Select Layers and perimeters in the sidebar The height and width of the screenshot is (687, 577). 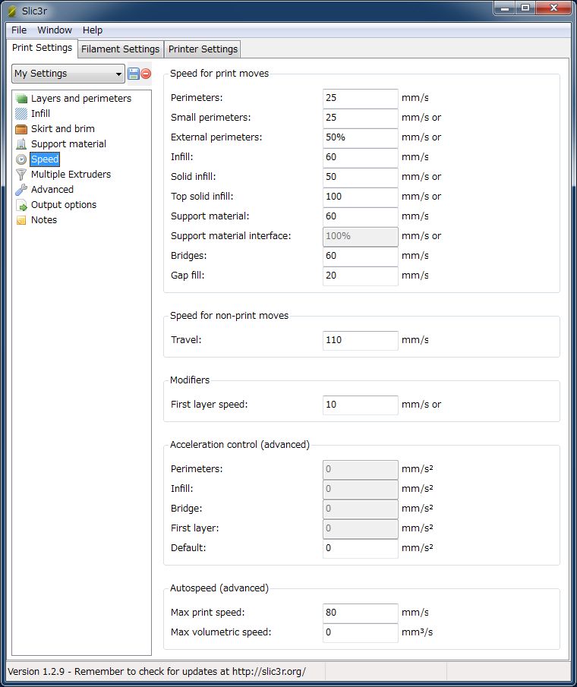pos(81,99)
